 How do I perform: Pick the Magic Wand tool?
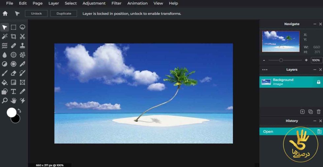pyautogui.click(x=5, y=36)
